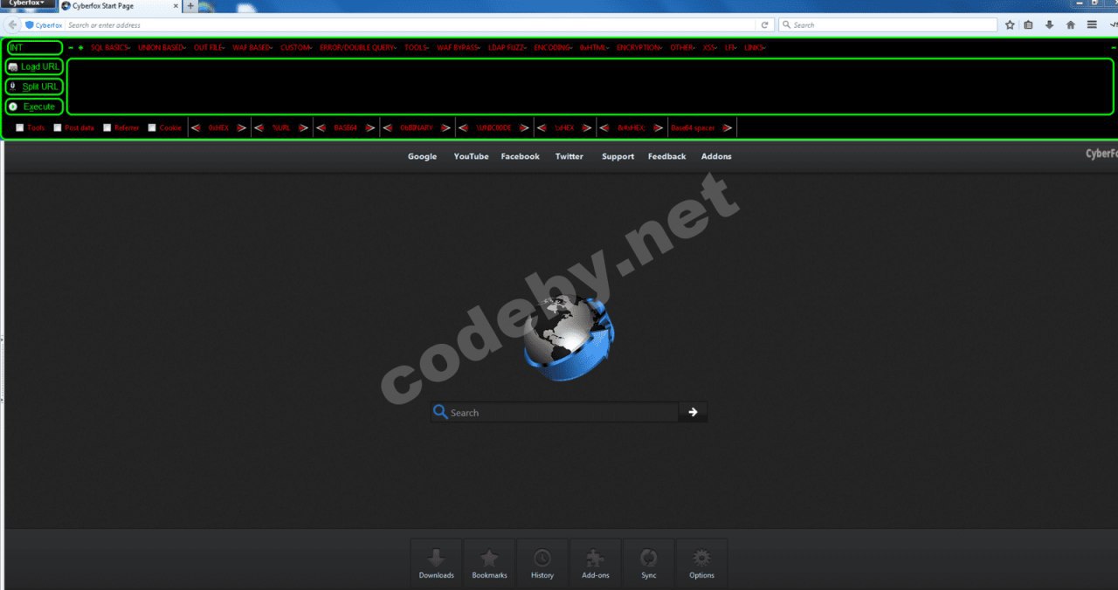Click the green plus icon in HackBar
Image resolution: width=1118 pixels, height=590 pixels.
point(80,47)
